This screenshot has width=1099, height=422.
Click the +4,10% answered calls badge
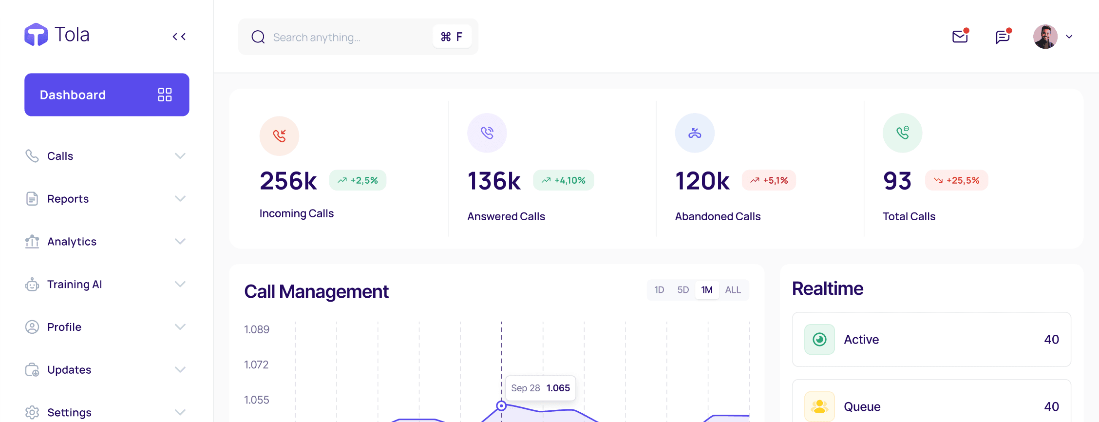pos(564,180)
